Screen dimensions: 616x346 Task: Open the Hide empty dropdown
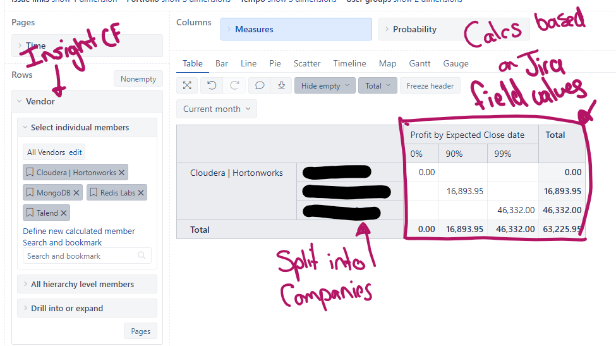325,86
